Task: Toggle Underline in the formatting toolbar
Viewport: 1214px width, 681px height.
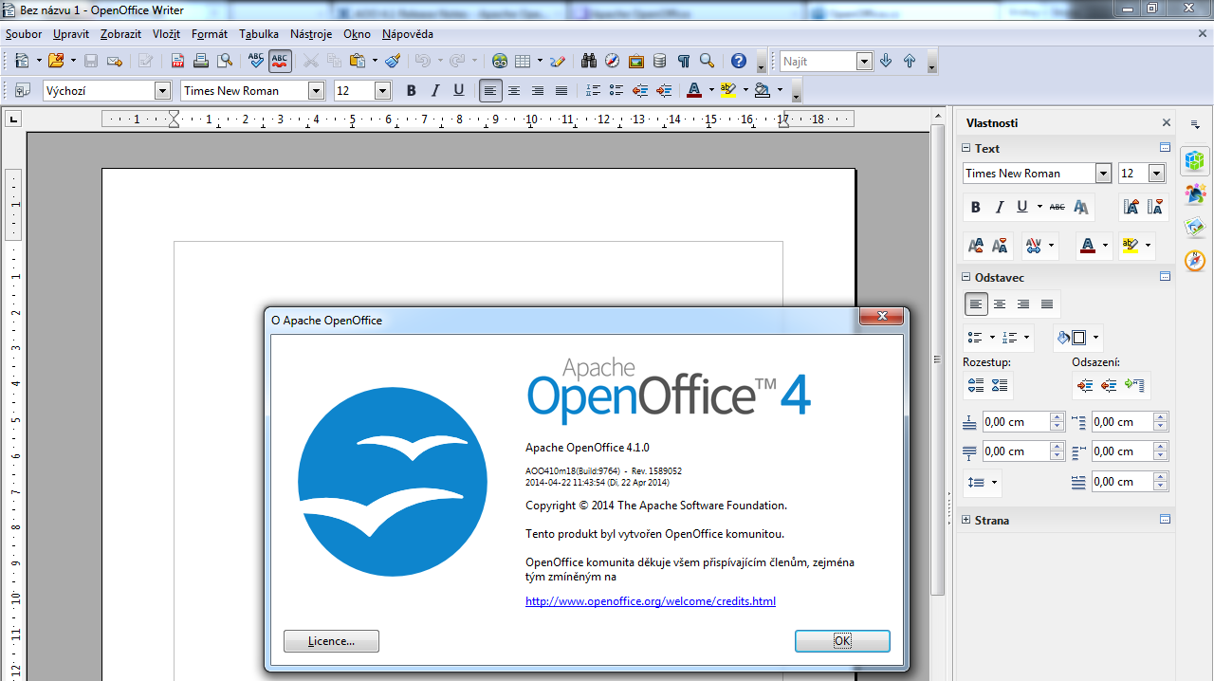Action: [x=459, y=90]
